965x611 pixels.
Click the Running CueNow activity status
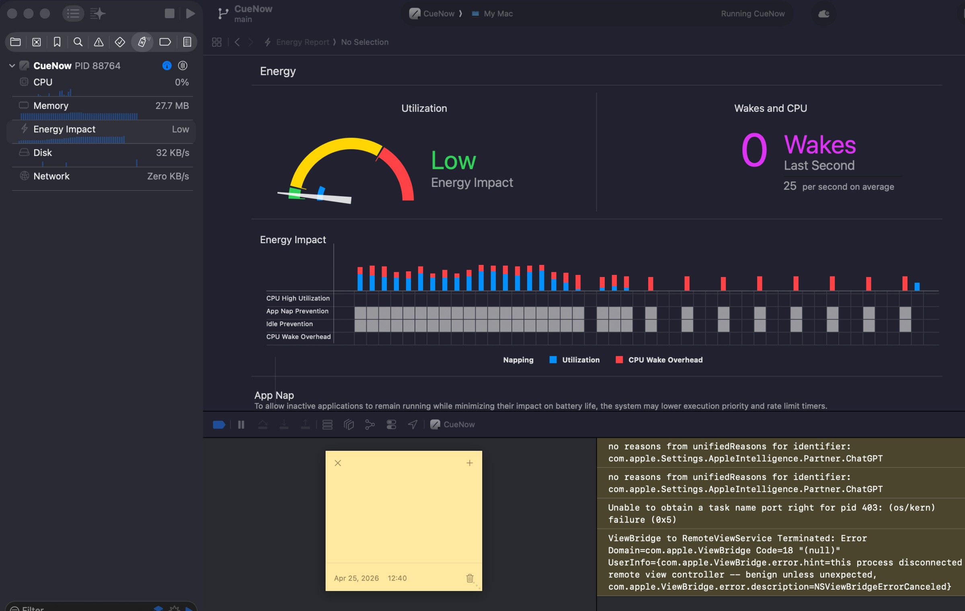[753, 14]
